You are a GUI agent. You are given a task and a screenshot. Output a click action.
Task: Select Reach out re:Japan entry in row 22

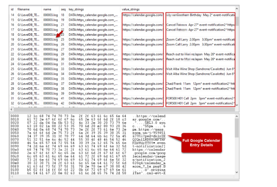click(x=201, y=54)
